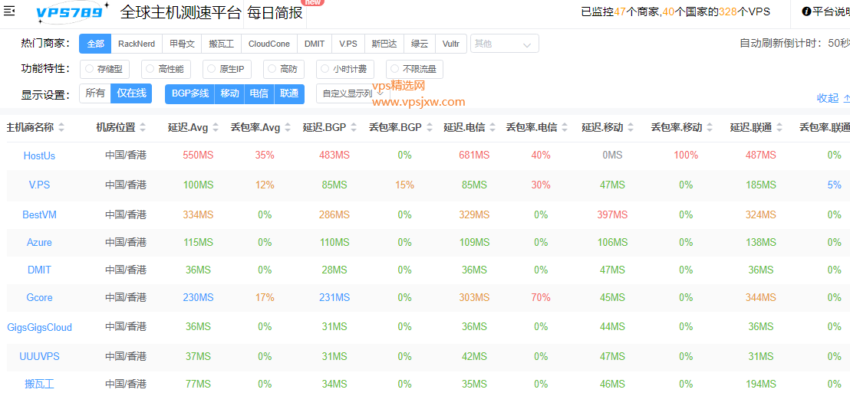Toggle the BGP多线 column group
Image resolution: width=850 pixels, height=396 pixels.
[189, 93]
